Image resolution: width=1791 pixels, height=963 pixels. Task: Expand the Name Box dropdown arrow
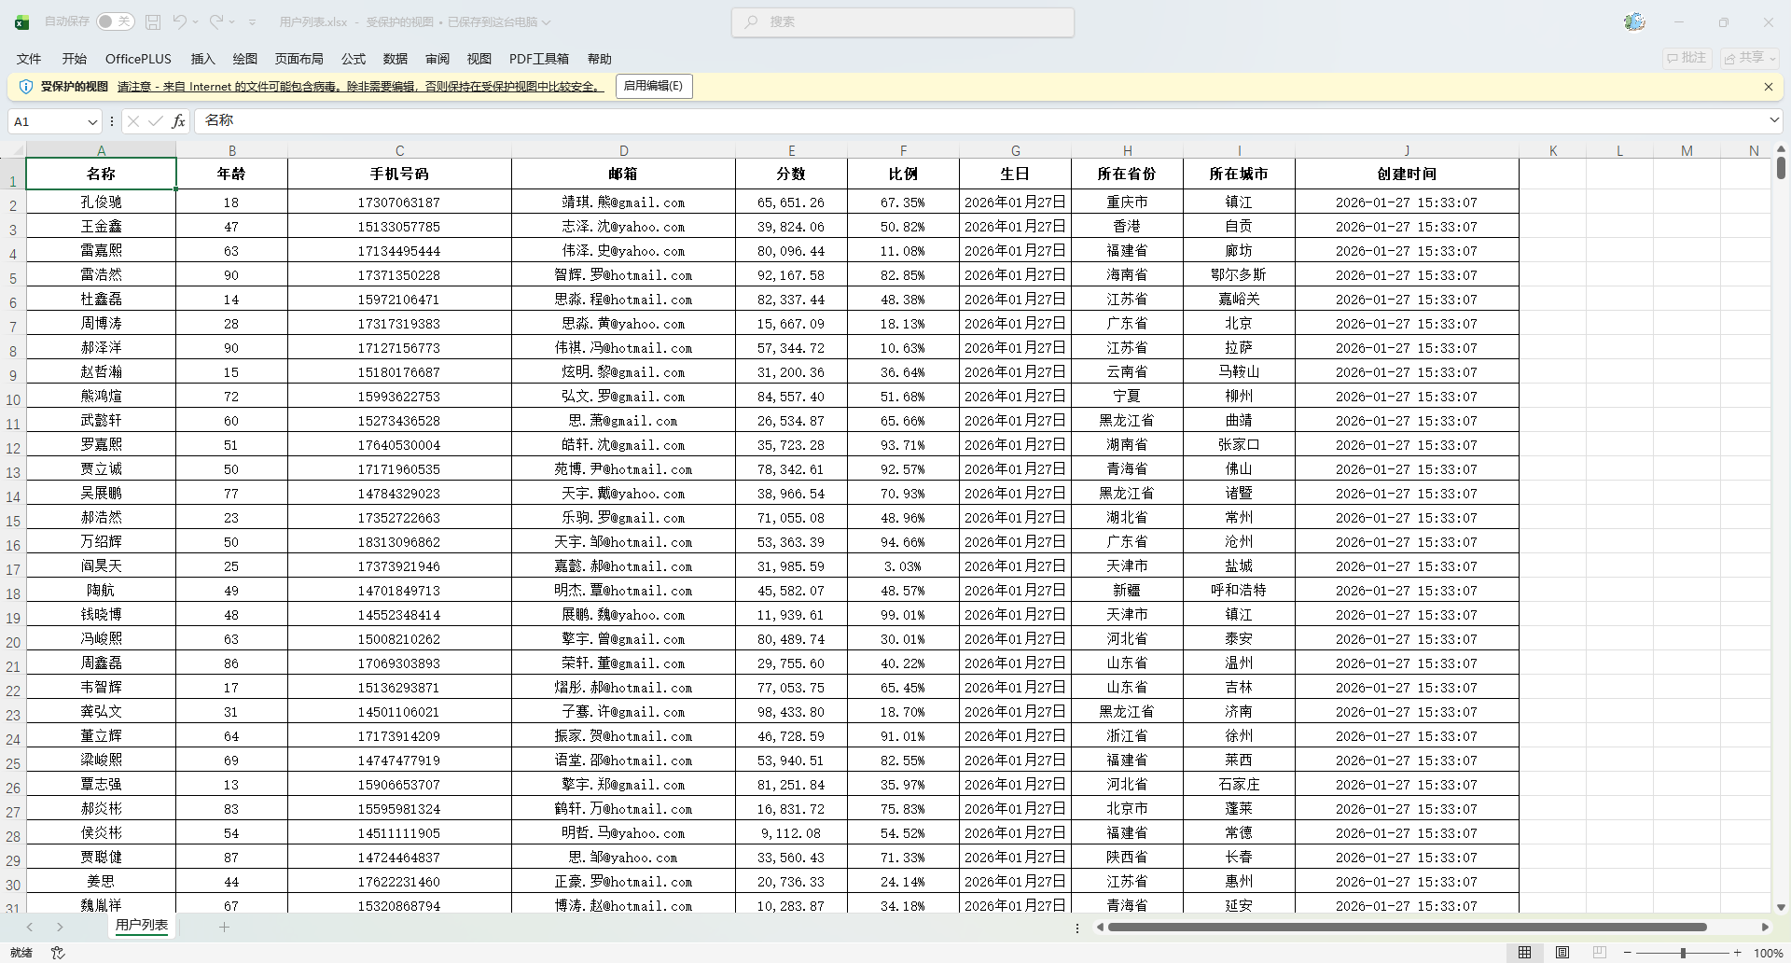point(92,121)
